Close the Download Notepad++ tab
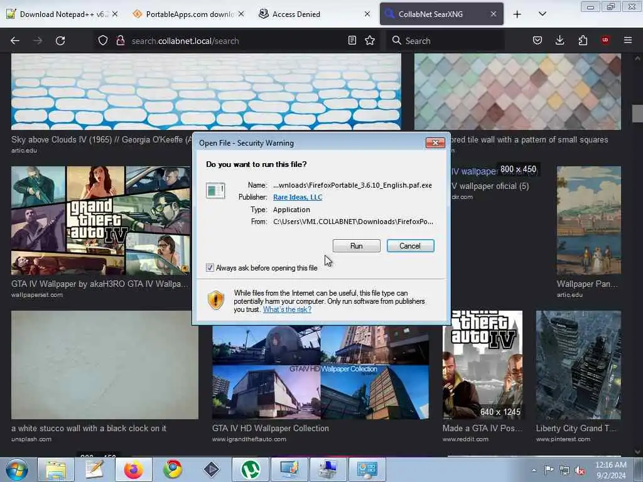This screenshot has width=643, height=482. [116, 14]
